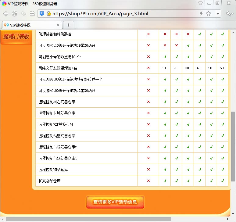The image size is (236, 222).
Task: Click the first green check in 远程控制市场幻兽仓库1 row
Action: (165, 158)
